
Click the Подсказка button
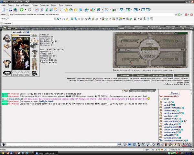tap(181, 75)
